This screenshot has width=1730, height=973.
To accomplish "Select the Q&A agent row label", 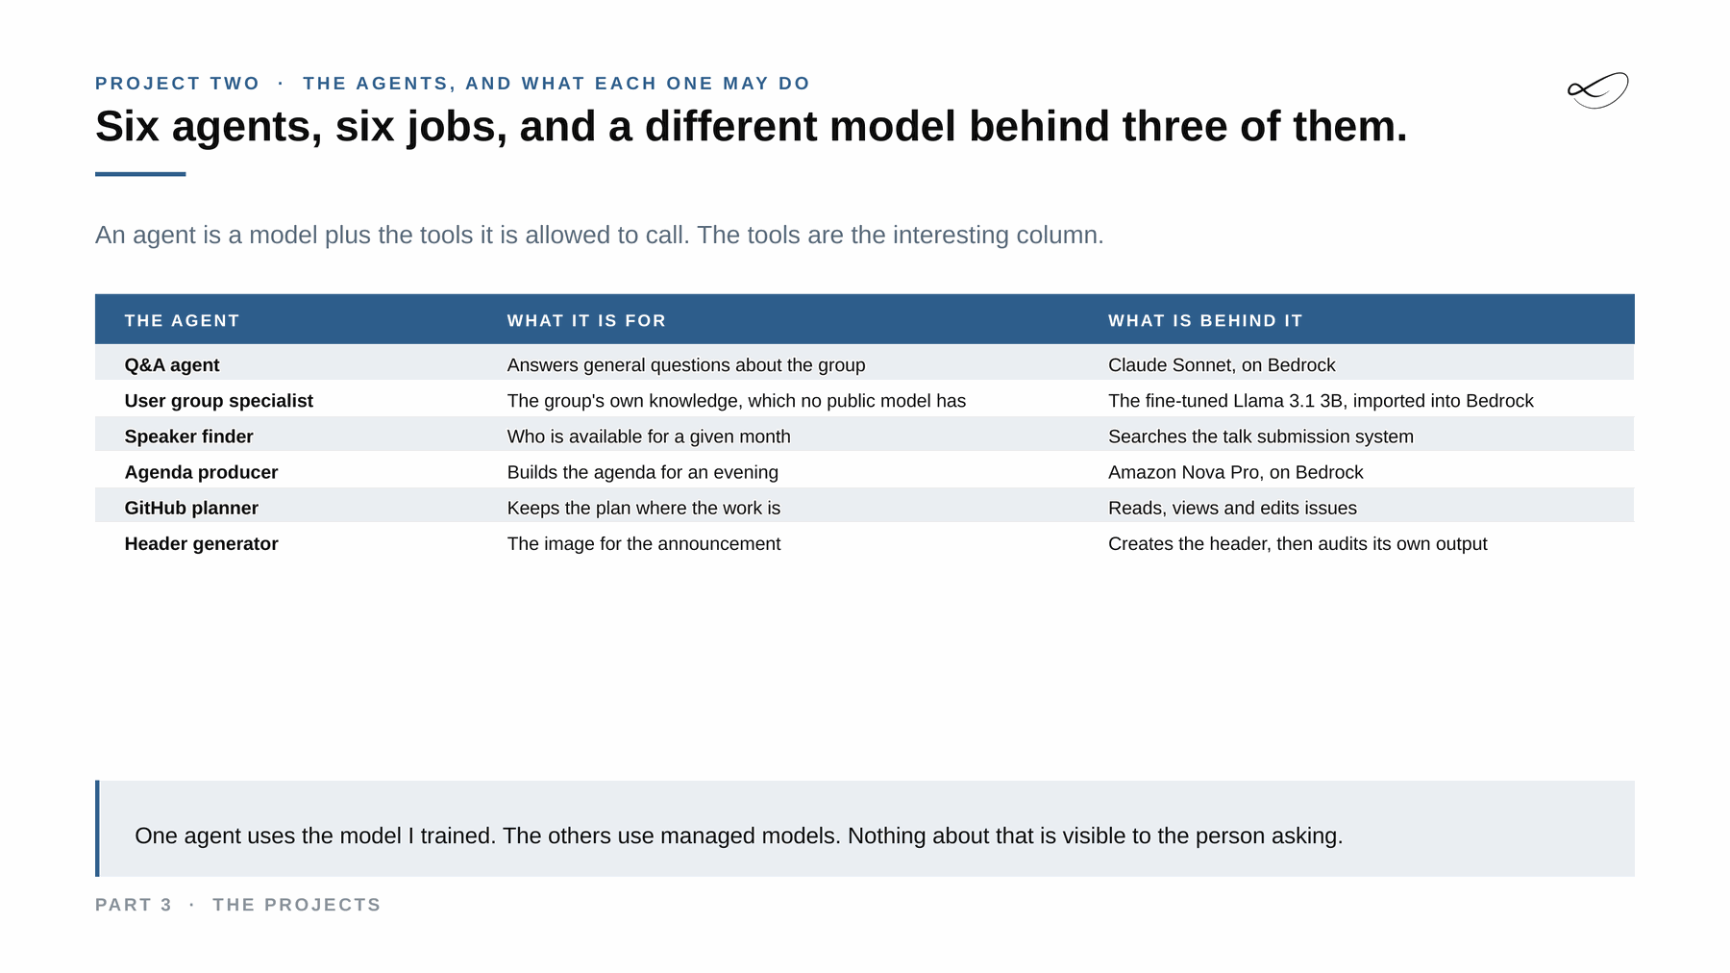I will (172, 365).
